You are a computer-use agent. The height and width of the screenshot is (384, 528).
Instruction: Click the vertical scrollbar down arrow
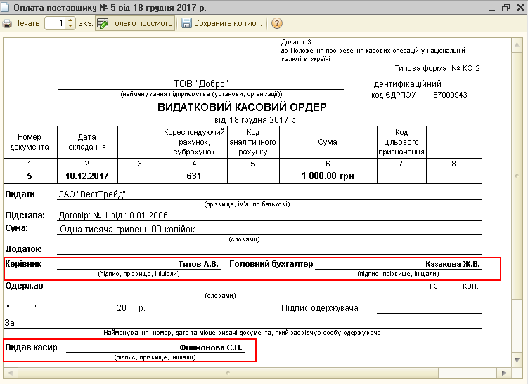click(517, 360)
